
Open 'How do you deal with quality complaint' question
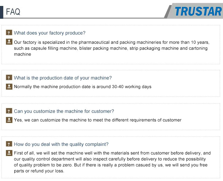pyautogui.click(x=61, y=144)
